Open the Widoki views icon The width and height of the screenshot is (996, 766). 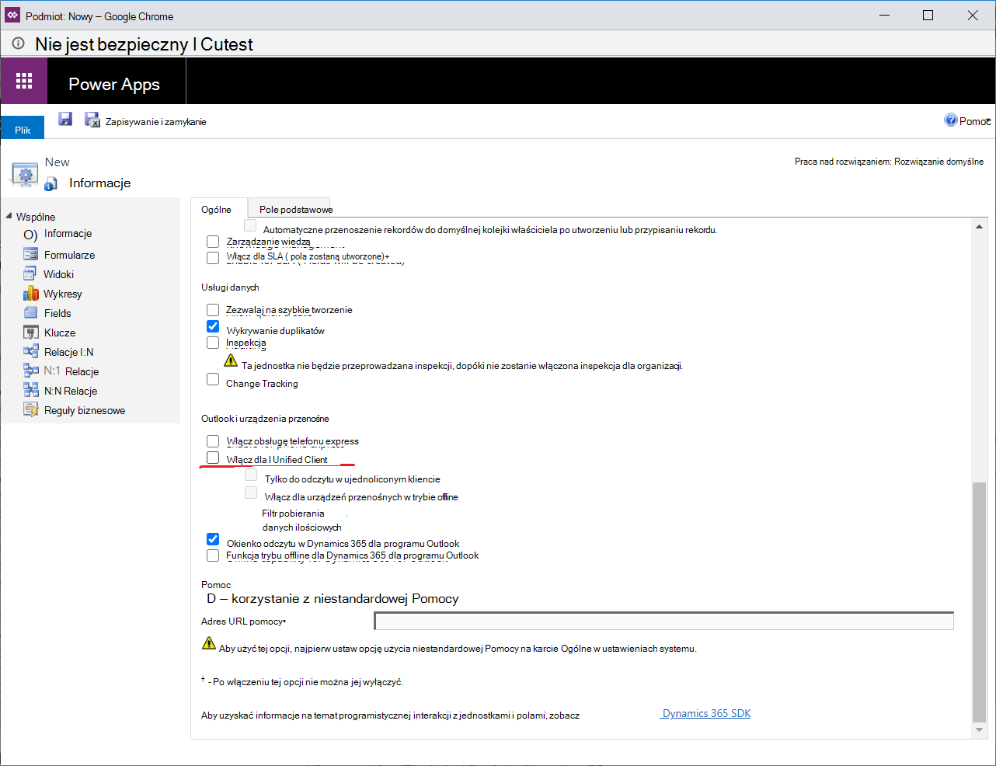click(30, 273)
